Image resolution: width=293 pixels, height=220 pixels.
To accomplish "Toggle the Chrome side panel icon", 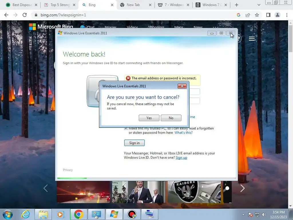I will click(x=268, y=15).
